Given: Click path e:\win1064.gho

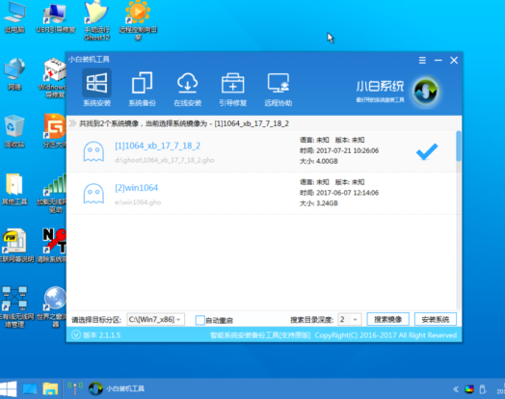Looking at the screenshot, I should (x=138, y=202).
